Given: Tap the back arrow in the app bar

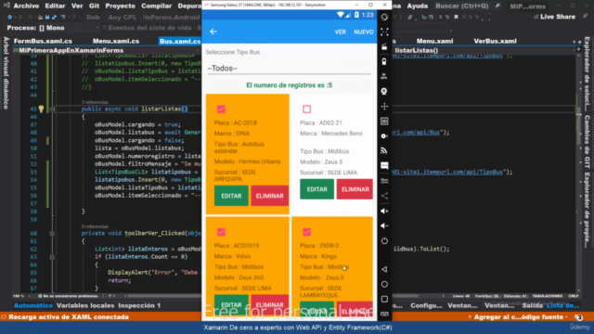Looking at the screenshot, I should 213,32.
